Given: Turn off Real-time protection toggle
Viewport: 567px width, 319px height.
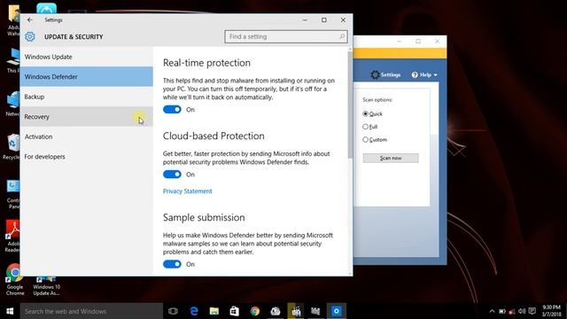Looking at the screenshot, I should coord(172,110).
